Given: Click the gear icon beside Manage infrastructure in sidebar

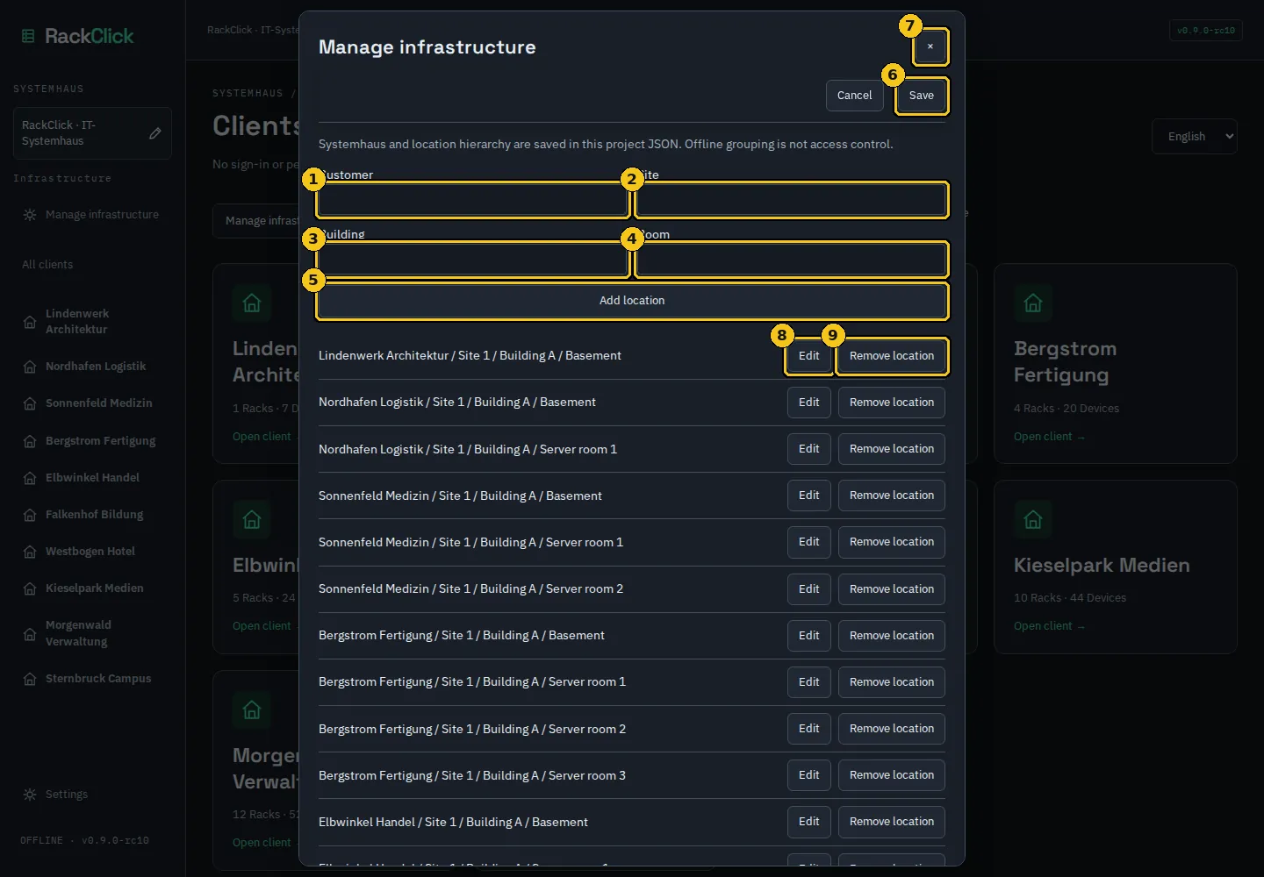Looking at the screenshot, I should pos(30,215).
